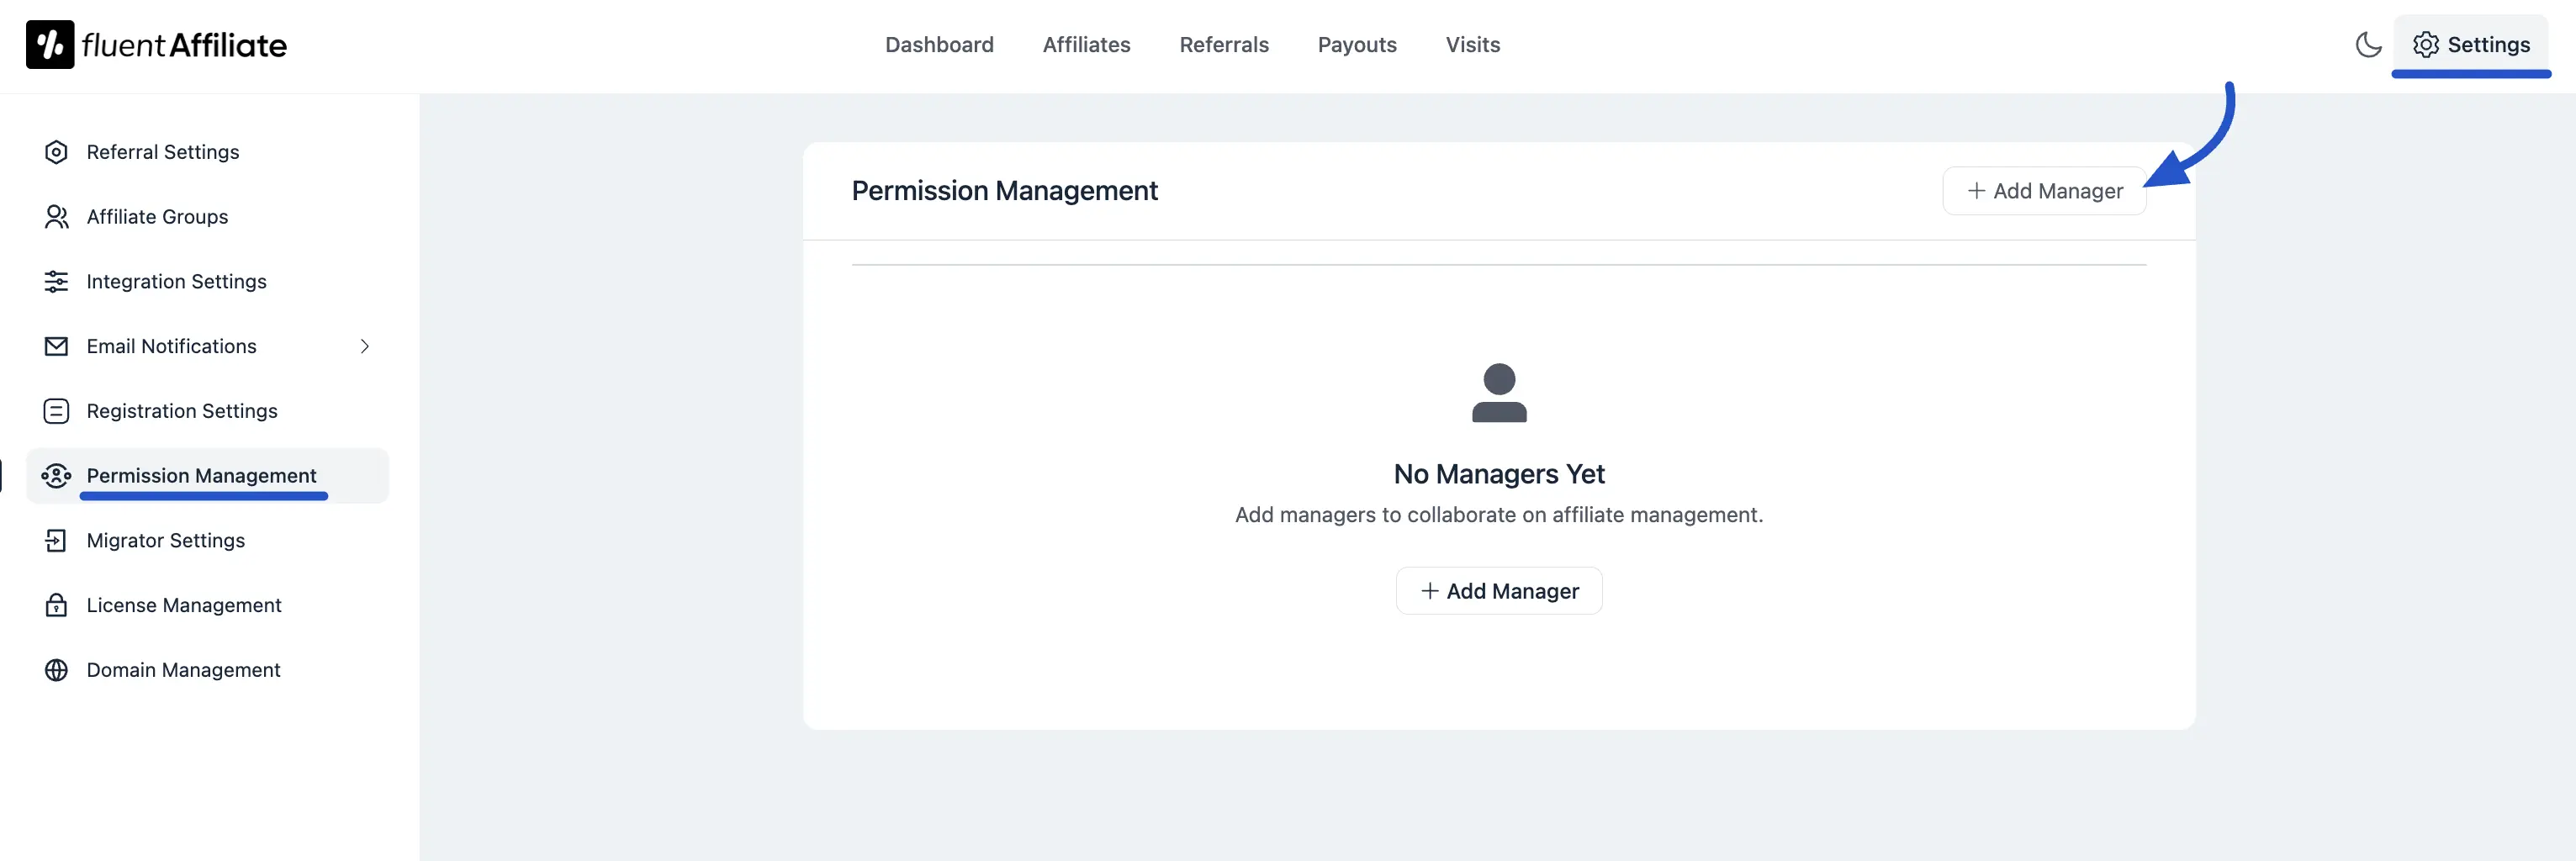Open the Referrals section
The width and height of the screenshot is (2576, 861).
(1224, 44)
